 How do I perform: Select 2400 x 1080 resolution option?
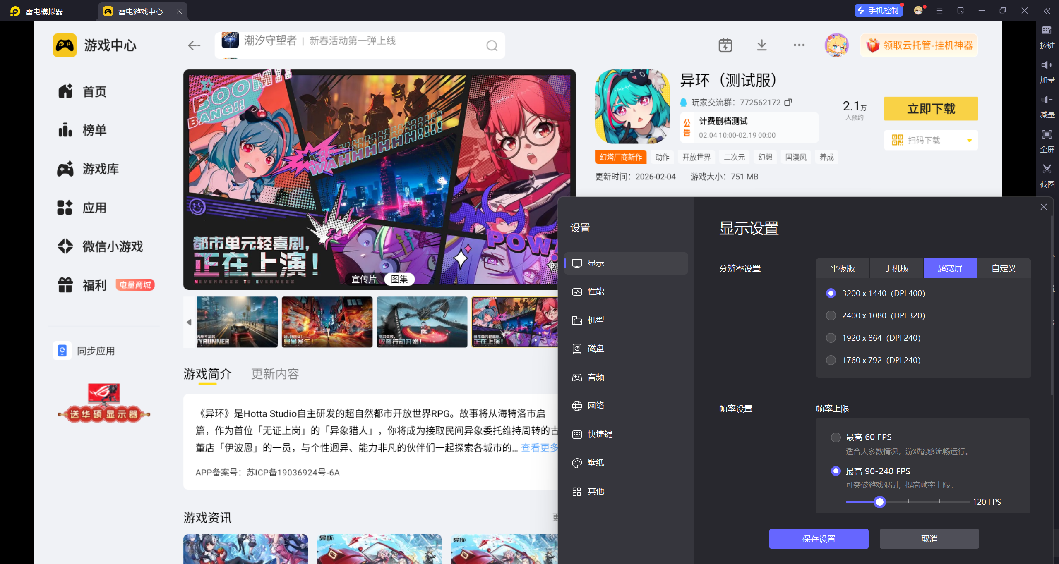click(831, 315)
